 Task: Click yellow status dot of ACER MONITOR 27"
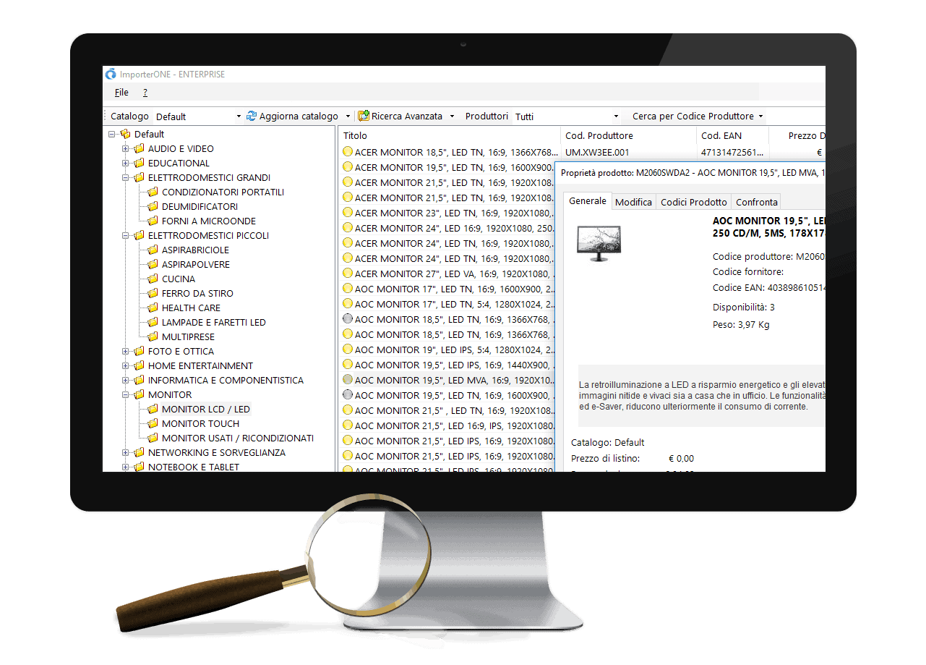[348, 274]
